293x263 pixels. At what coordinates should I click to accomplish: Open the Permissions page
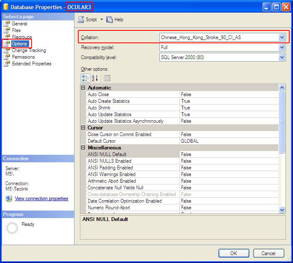click(x=23, y=57)
